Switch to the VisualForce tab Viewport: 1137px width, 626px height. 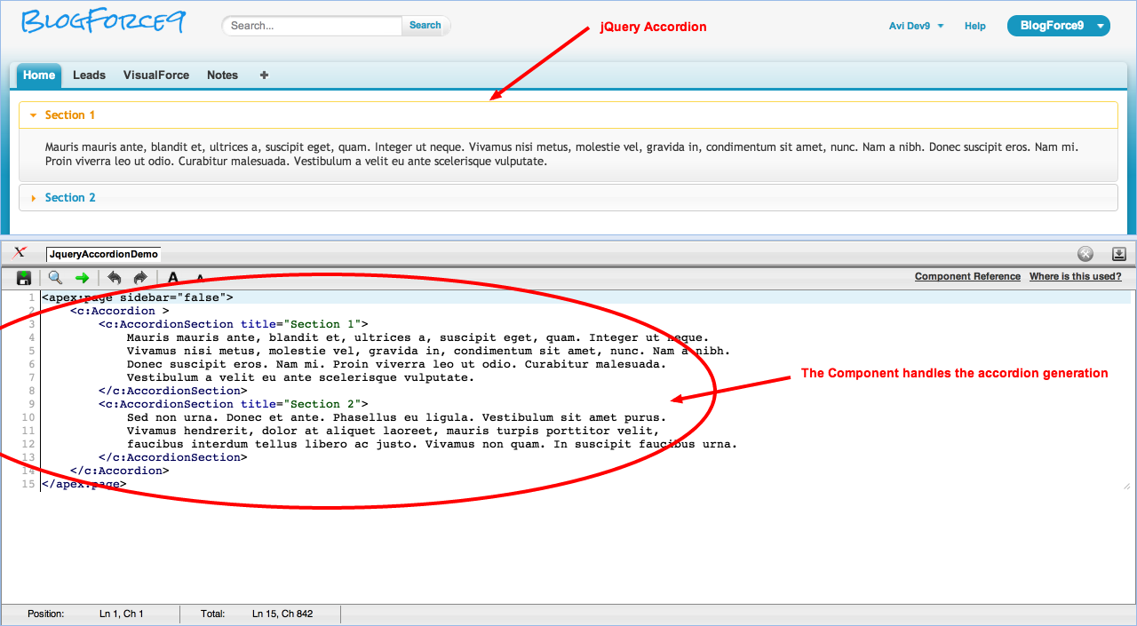tap(155, 75)
